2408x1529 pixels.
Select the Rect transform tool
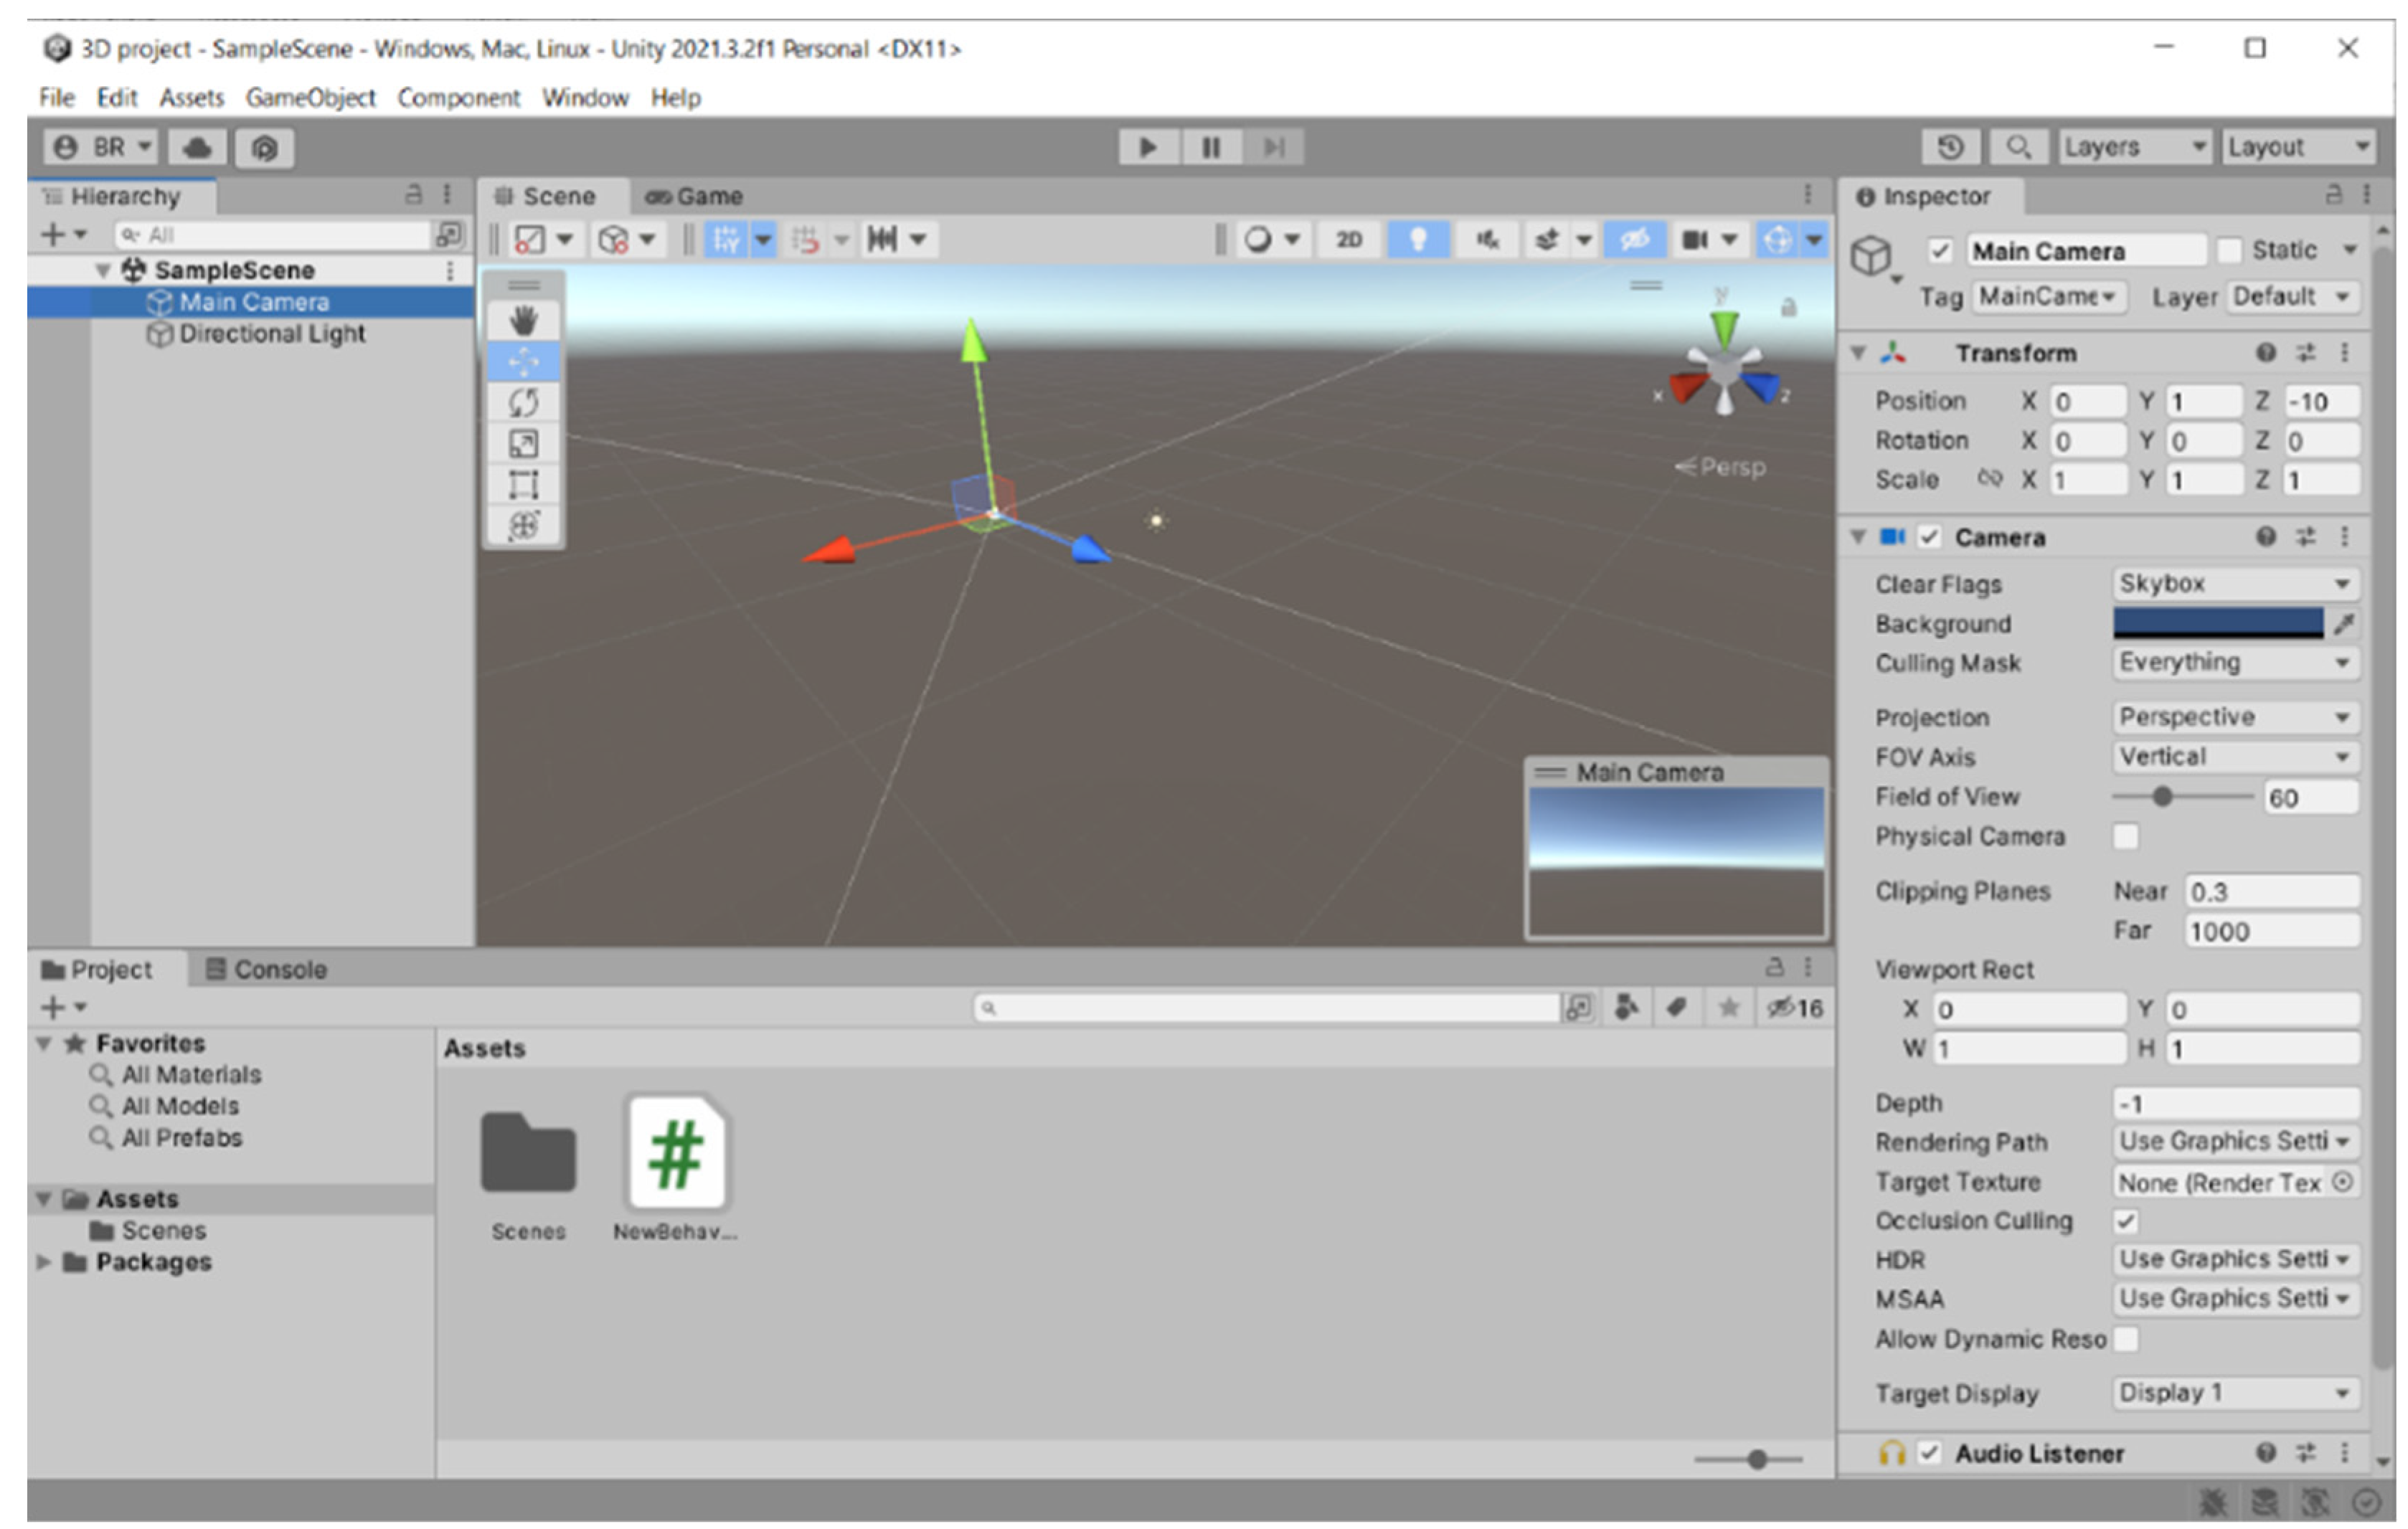pyautogui.click(x=523, y=485)
